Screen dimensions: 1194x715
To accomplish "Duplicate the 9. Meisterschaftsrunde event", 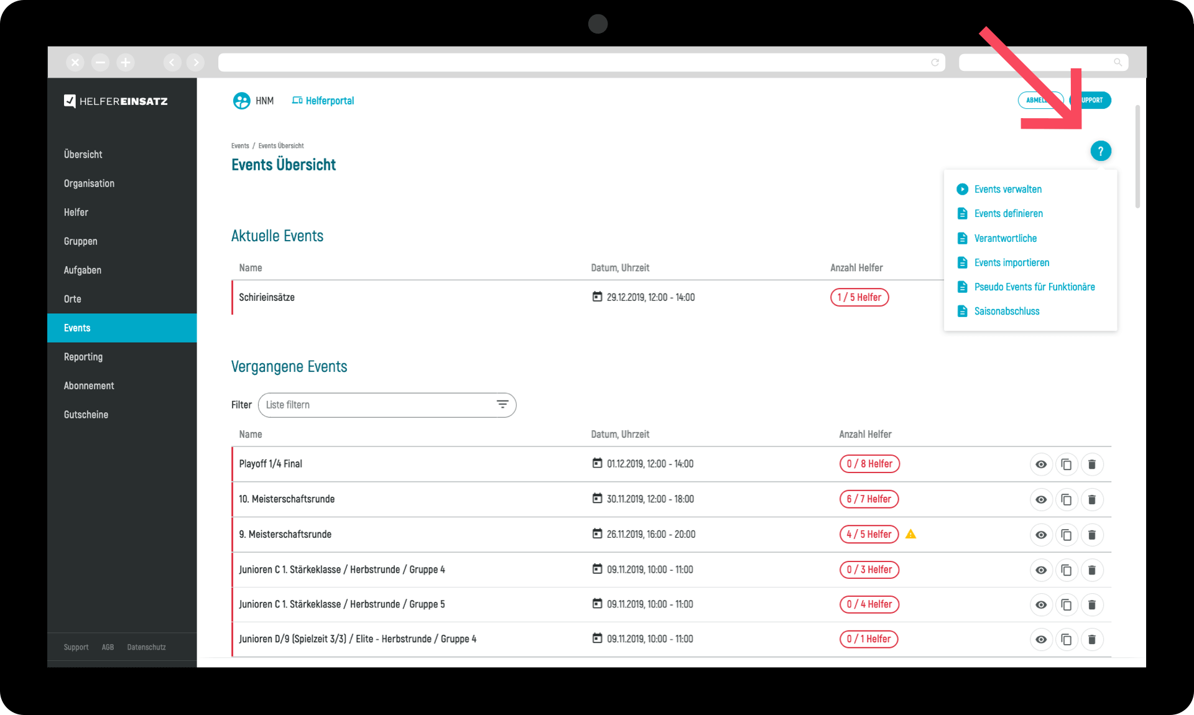I will 1066,535.
